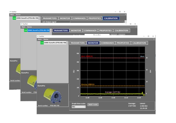Minimize the front DustTool window
Image resolution: width=176 pixels, height=123 pixels.
[144, 36]
